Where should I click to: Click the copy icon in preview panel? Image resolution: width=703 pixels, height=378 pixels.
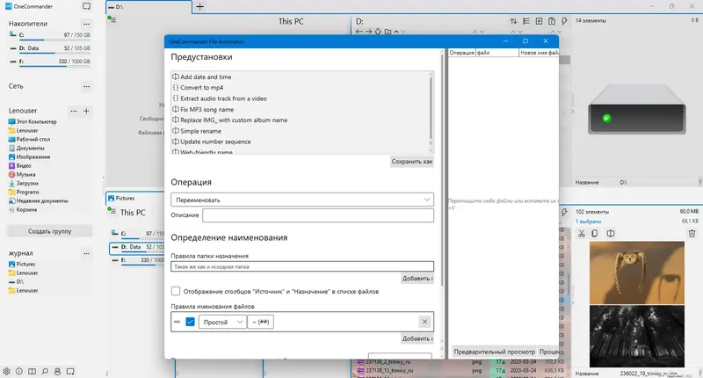pyautogui.click(x=595, y=233)
